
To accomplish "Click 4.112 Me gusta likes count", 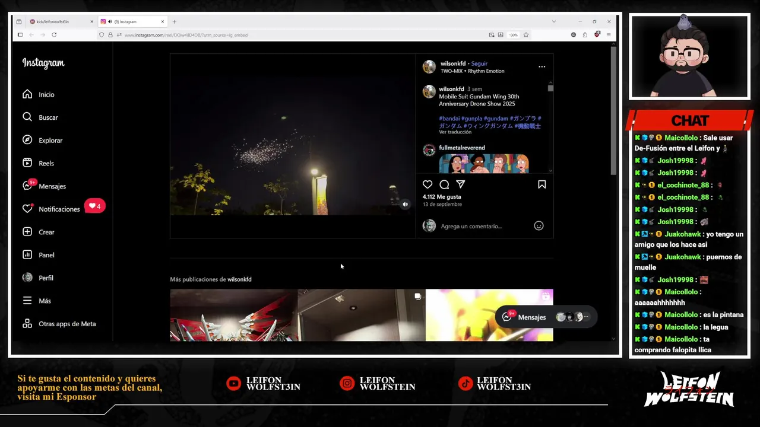I will tap(442, 197).
